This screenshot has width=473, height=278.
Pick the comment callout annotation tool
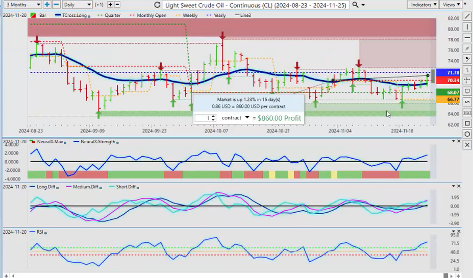click(467, 91)
